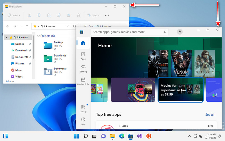
Task: Click the Microsoft Store logo icon
Action: (x=81, y=32)
